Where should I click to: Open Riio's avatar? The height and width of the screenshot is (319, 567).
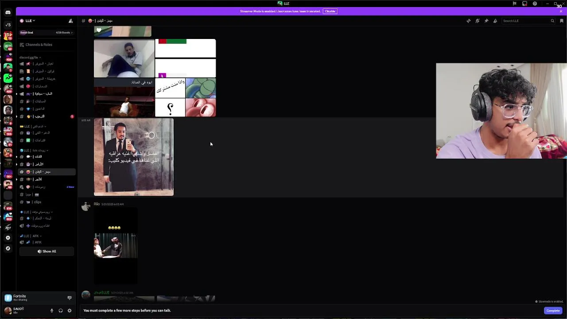coord(86,207)
